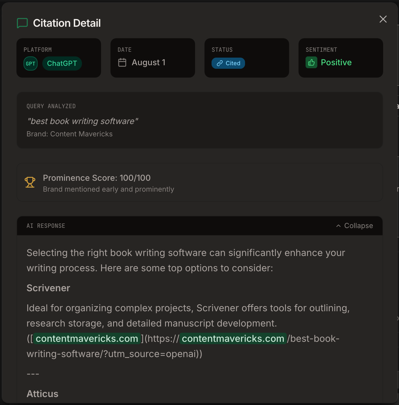Click the green thumbs-up sentiment icon

311,62
